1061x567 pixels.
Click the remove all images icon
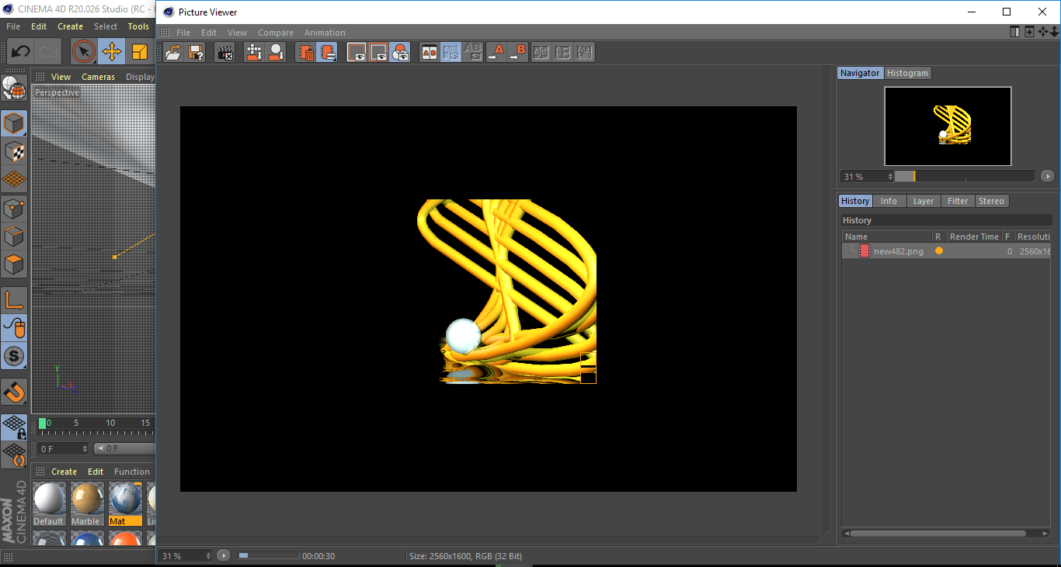(327, 52)
